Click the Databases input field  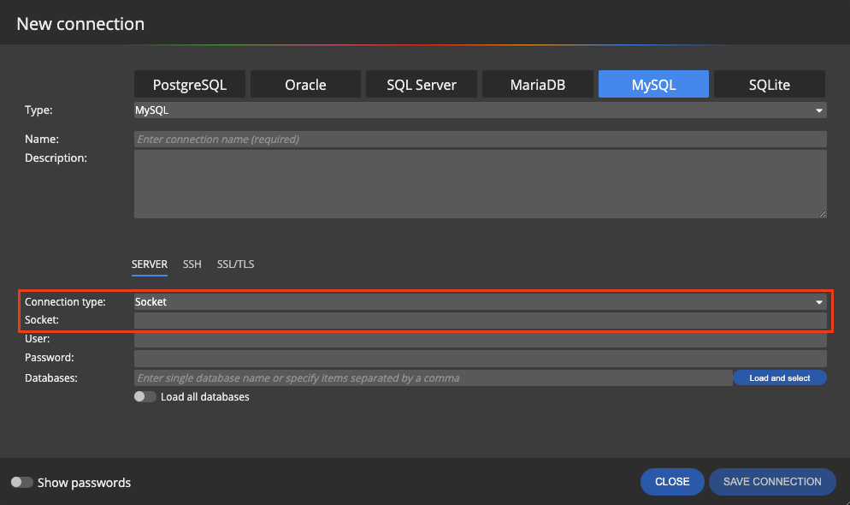pos(434,378)
